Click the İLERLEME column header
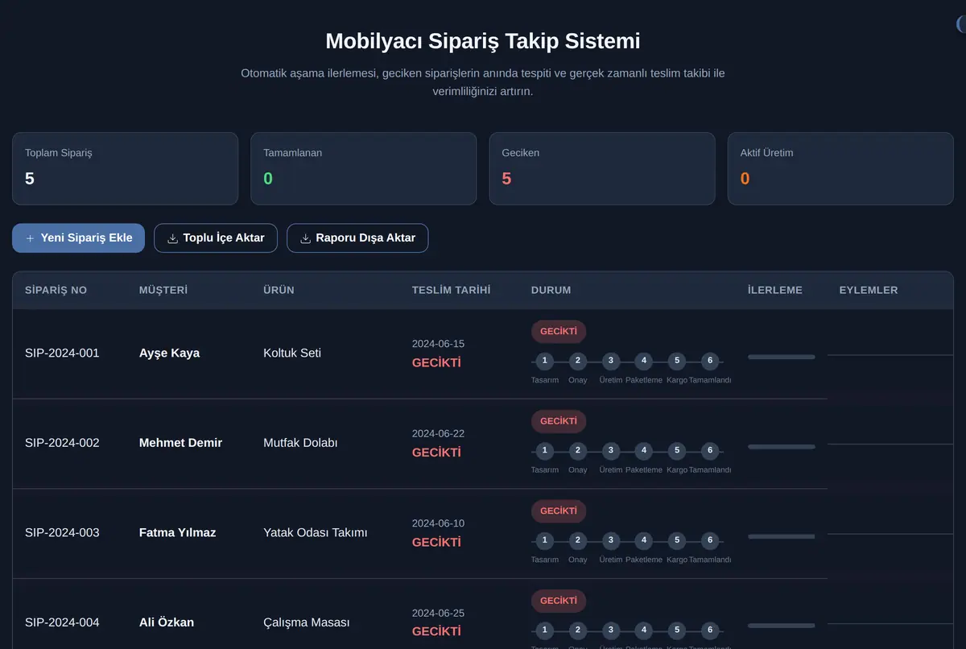The height and width of the screenshot is (649, 966). pyautogui.click(x=775, y=290)
